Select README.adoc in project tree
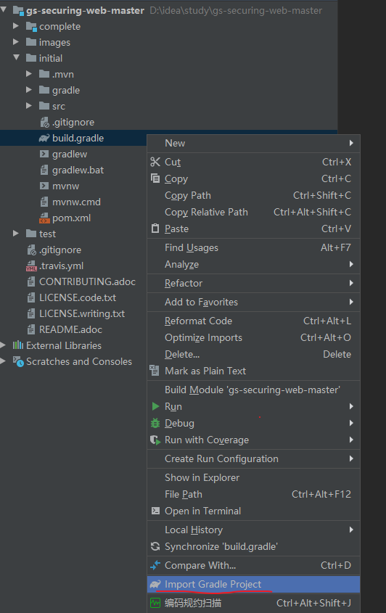 pos(70,329)
